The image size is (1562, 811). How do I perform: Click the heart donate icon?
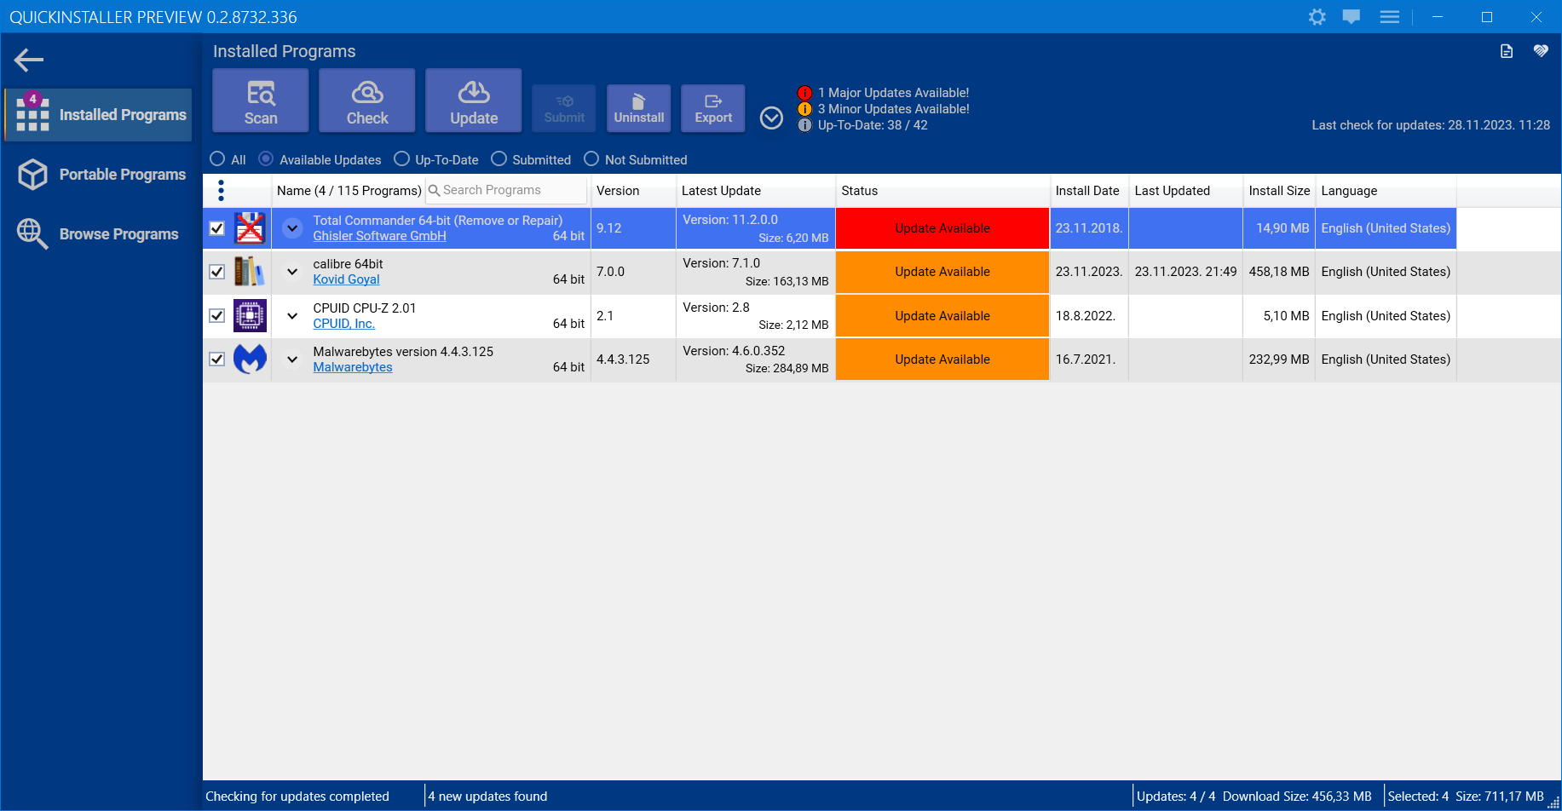[x=1541, y=51]
